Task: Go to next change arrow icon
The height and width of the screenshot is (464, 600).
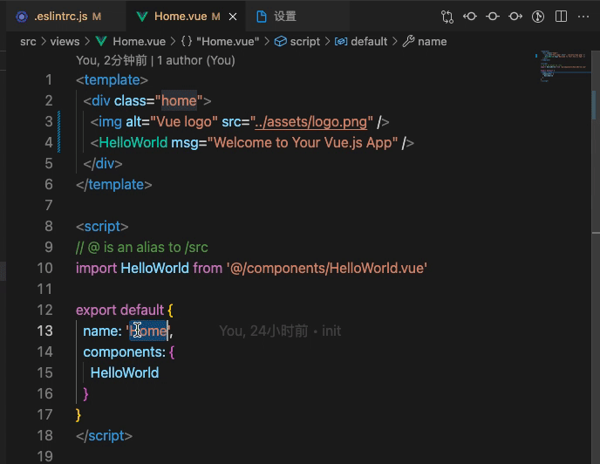Action: 515,17
